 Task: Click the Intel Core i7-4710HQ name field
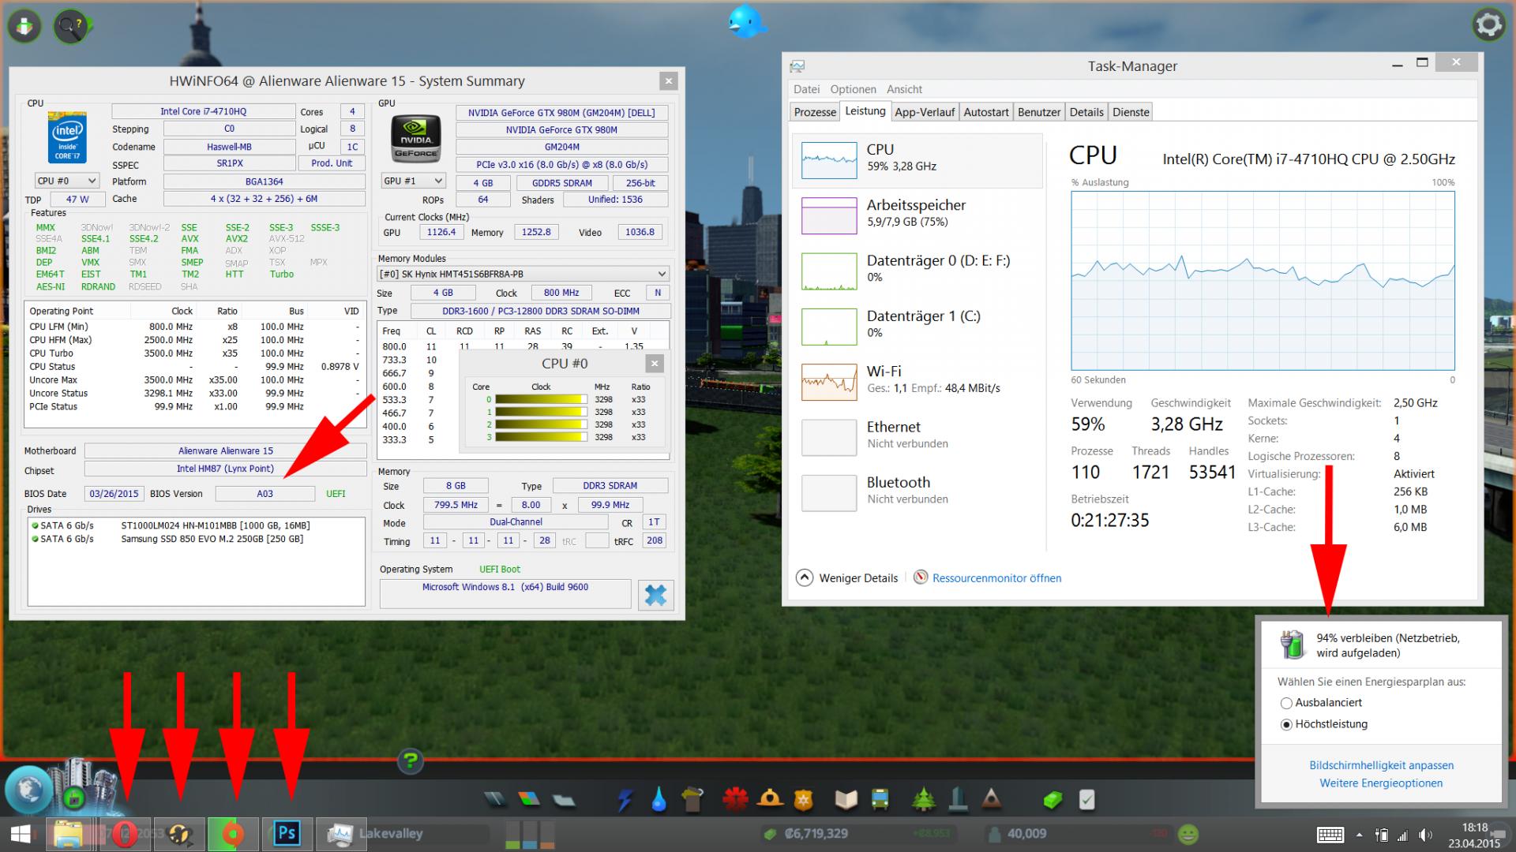(x=204, y=111)
